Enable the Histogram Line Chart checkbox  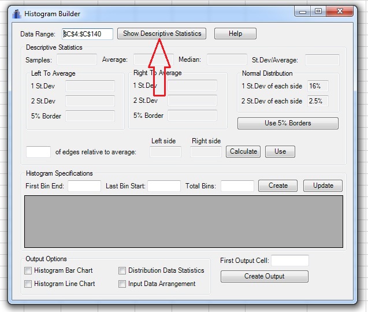pyautogui.click(x=28, y=284)
